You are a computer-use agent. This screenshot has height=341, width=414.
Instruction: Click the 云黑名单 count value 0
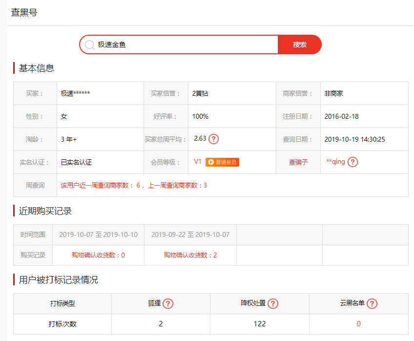coord(359,324)
